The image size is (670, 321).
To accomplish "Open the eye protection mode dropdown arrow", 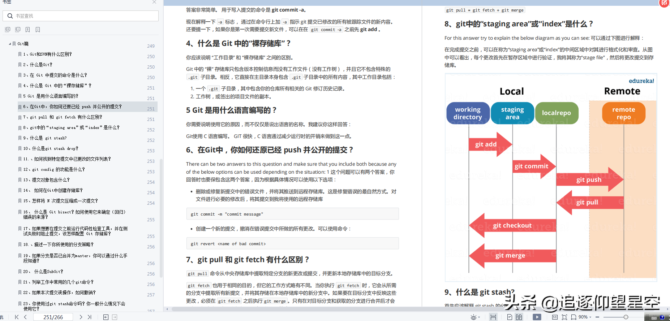I will 479,317.
